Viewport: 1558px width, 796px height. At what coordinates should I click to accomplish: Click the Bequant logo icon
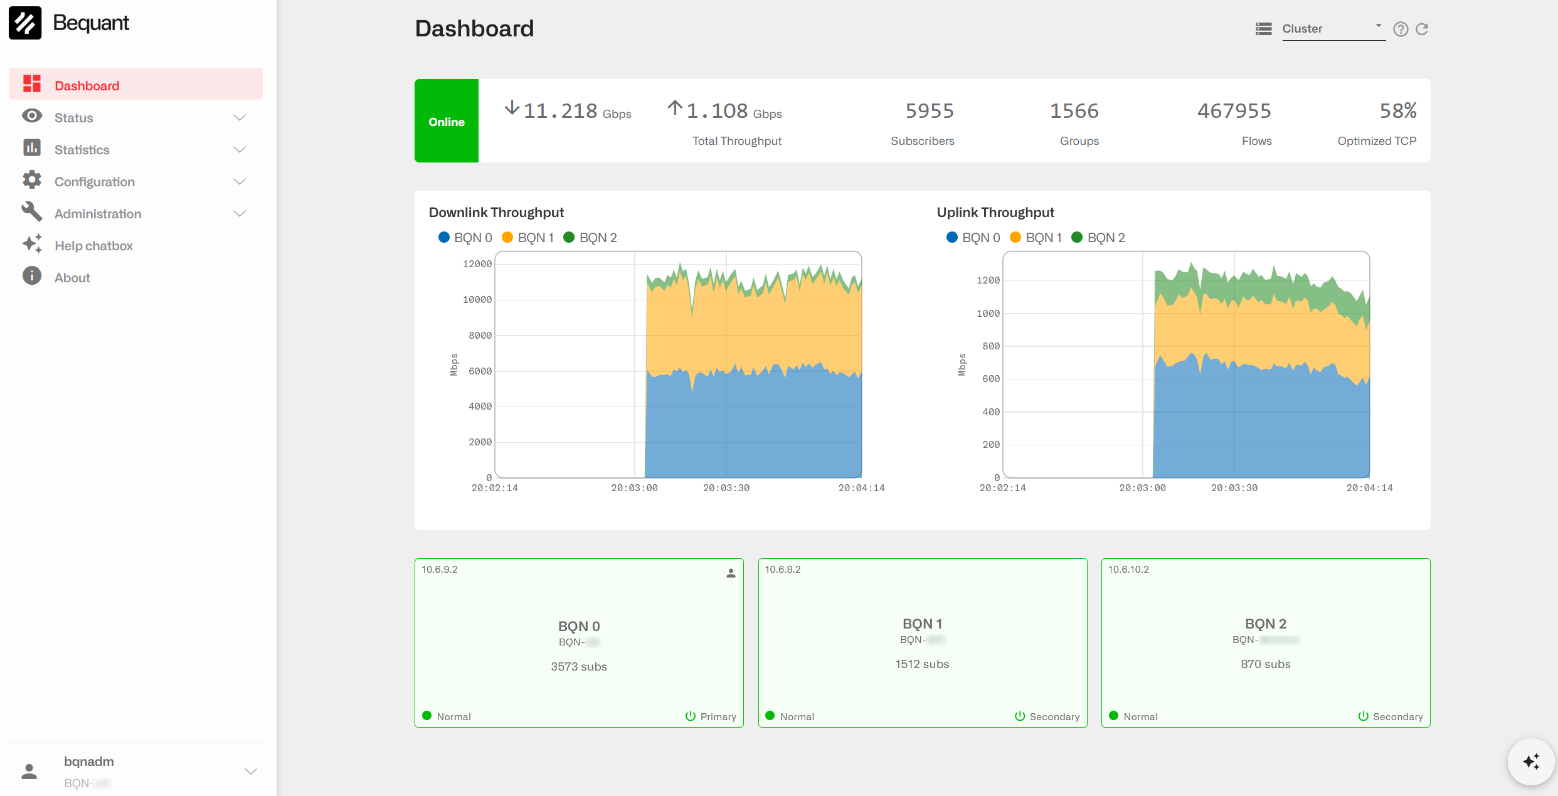[25, 23]
